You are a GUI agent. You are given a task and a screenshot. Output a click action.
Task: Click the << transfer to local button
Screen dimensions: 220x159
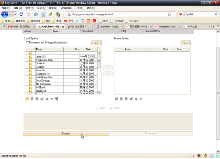pos(107,74)
